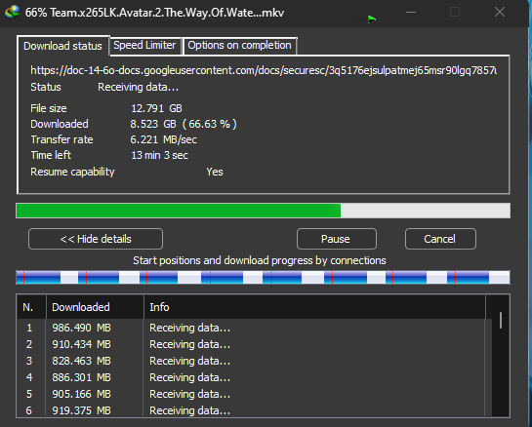Open the Speed Limiter tab

tap(144, 46)
